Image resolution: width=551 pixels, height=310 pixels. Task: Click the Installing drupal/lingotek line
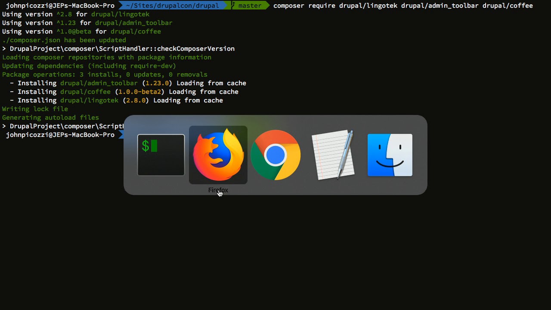(x=116, y=100)
